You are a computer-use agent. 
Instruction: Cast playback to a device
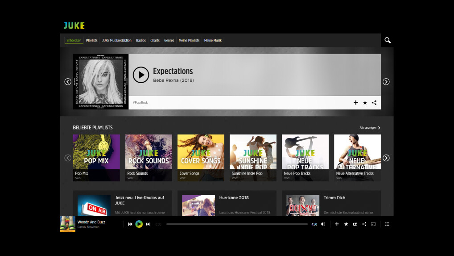pos(373,224)
